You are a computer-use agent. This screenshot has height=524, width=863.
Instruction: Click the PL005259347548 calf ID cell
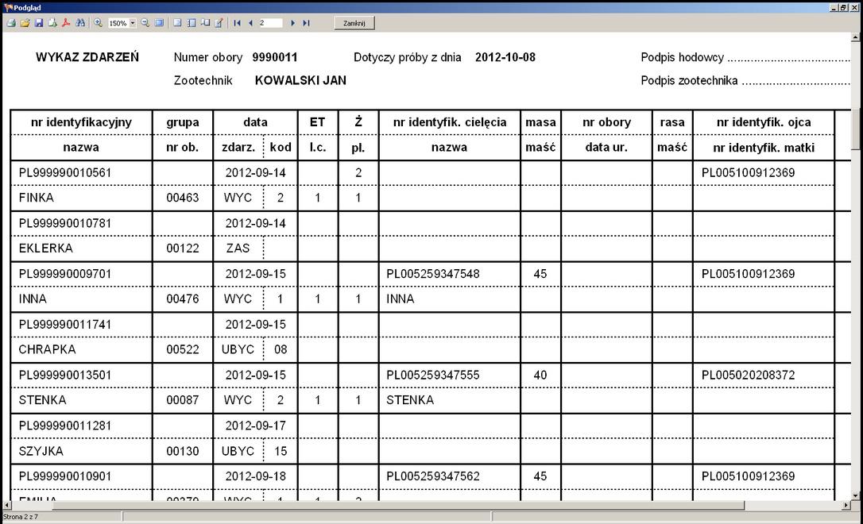[433, 274]
